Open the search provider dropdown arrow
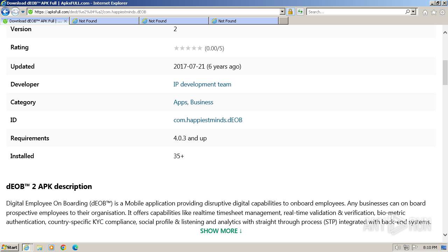Image resolution: width=448 pixels, height=252 pixels. [x=413, y=12]
